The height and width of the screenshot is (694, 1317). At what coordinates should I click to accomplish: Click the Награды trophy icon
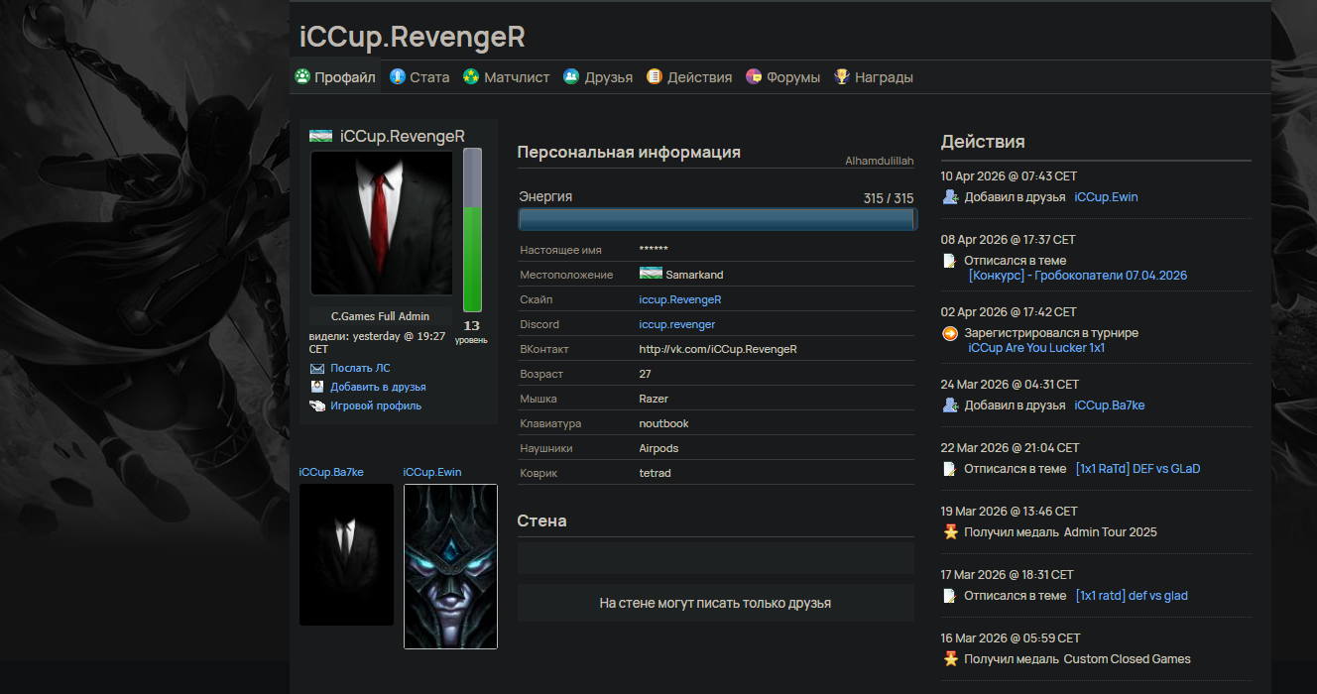tap(842, 76)
